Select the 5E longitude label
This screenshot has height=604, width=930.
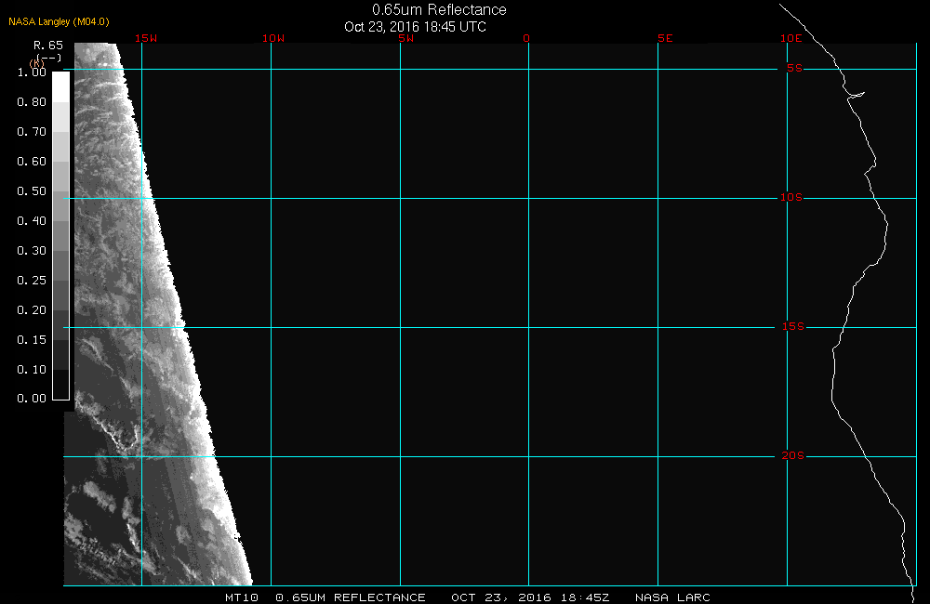coord(664,38)
